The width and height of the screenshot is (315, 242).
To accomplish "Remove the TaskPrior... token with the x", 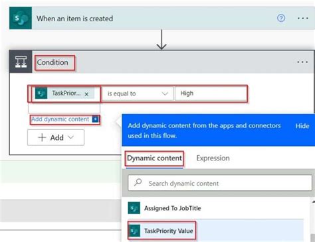I will [x=86, y=94].
